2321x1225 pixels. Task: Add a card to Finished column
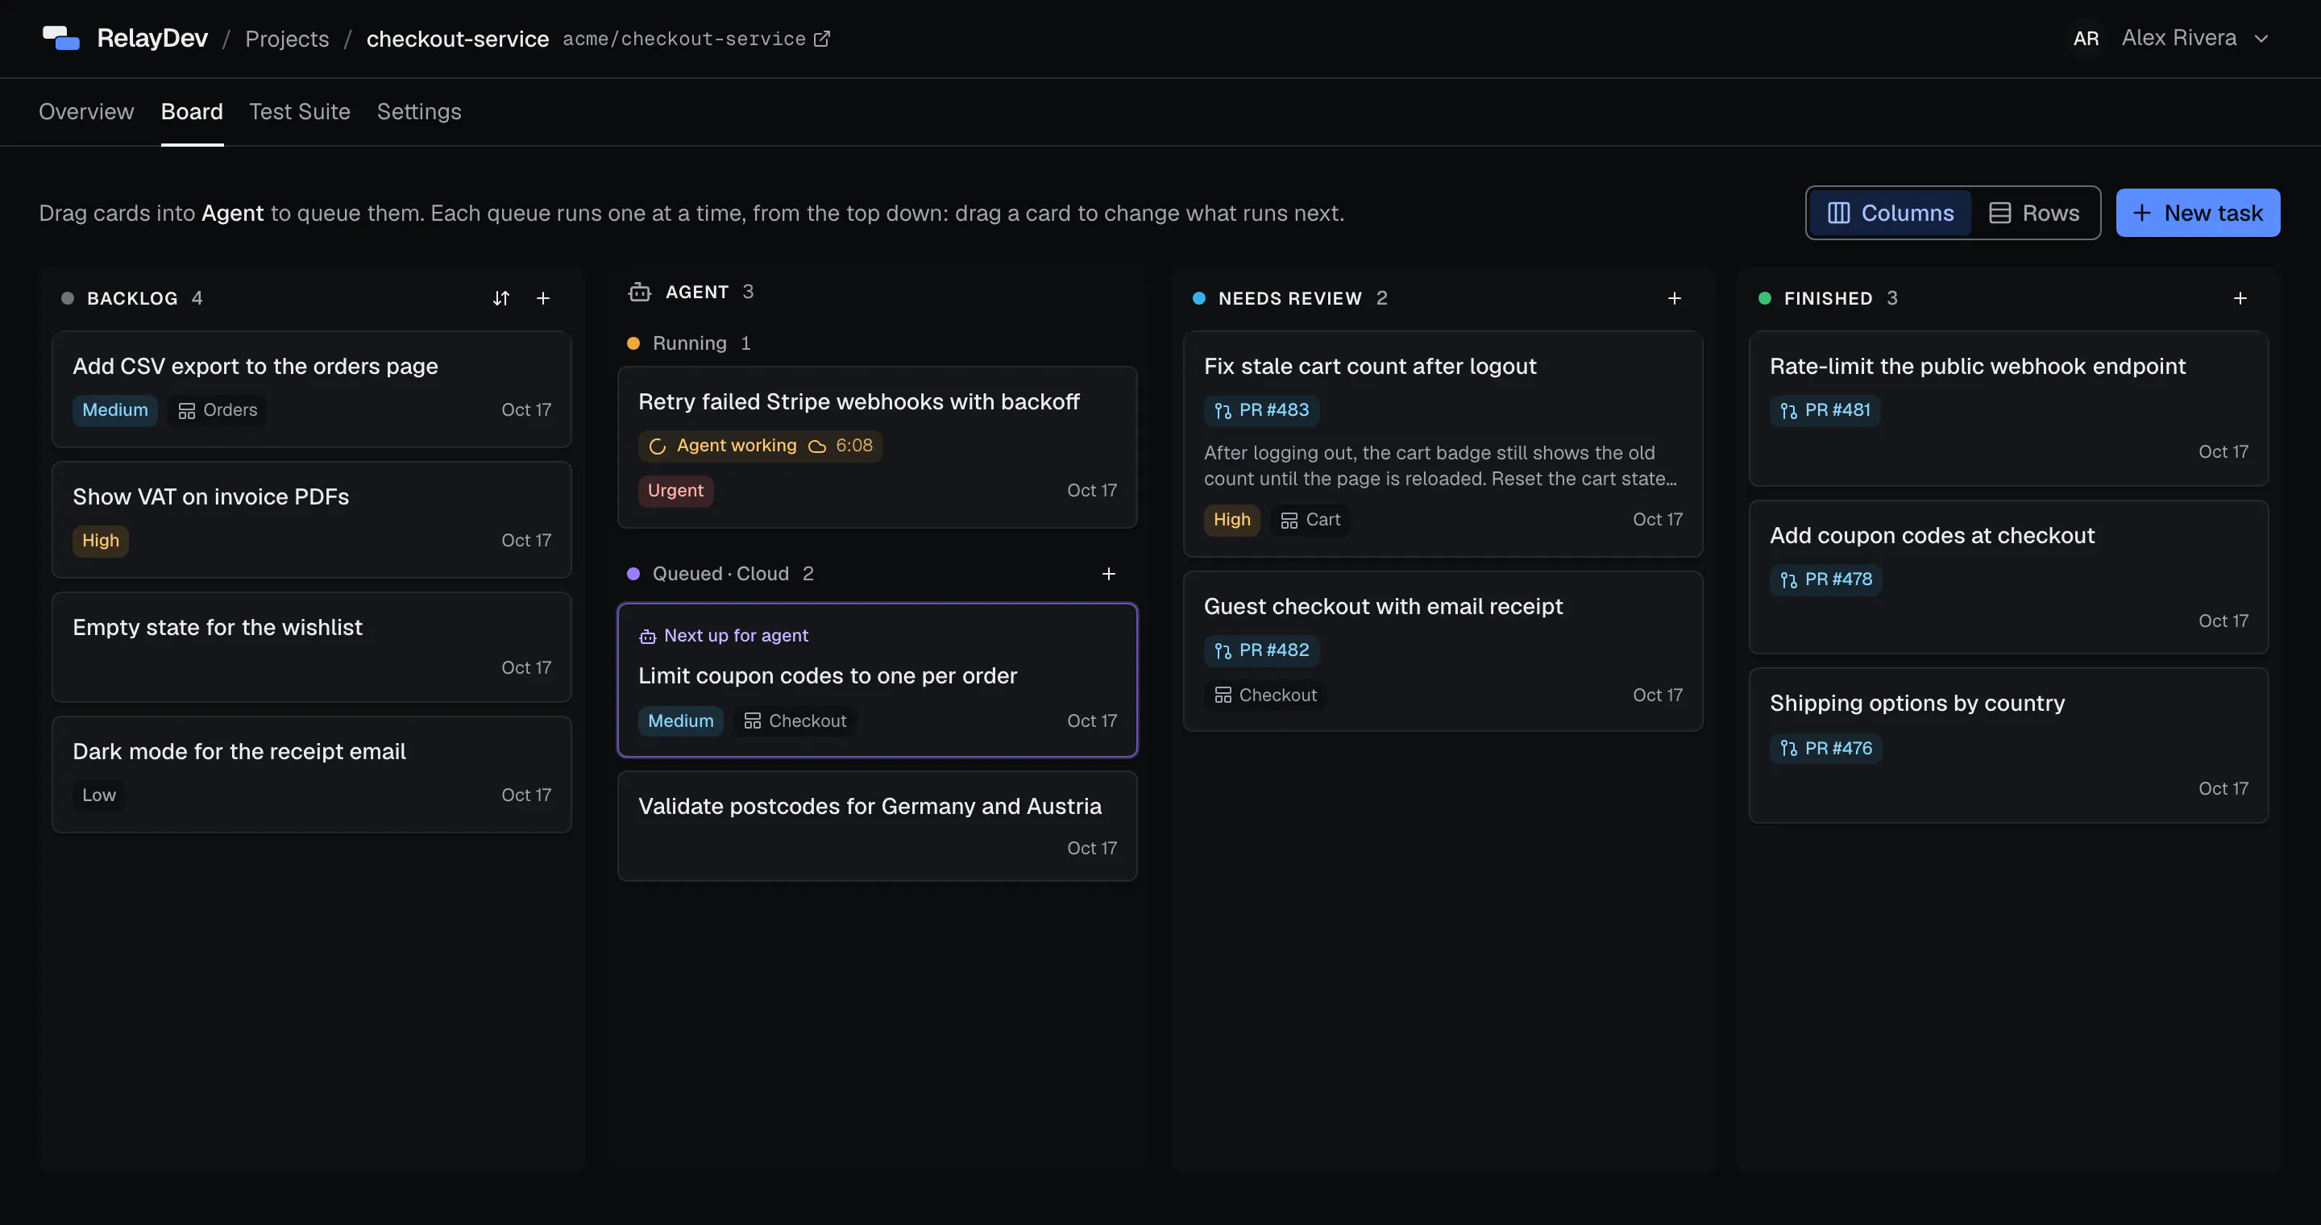[x=2240, y=298]
